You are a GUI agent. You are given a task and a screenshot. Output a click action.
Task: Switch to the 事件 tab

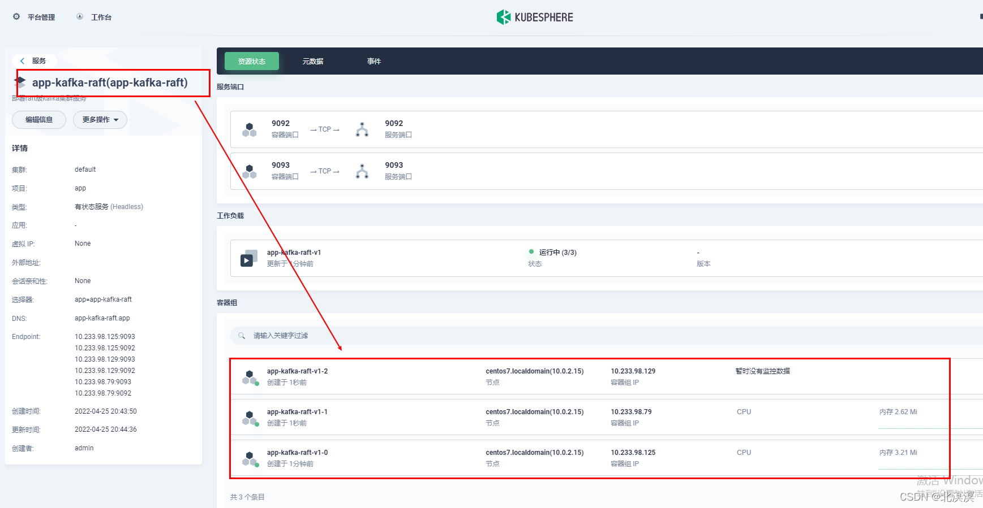click(x=374, y=61)
